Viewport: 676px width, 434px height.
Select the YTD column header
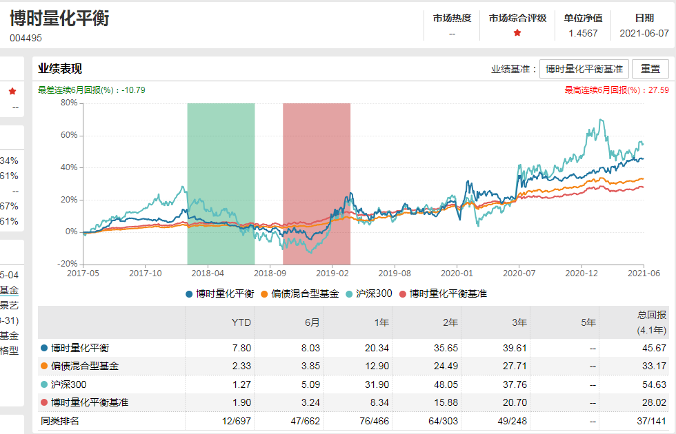242,322
